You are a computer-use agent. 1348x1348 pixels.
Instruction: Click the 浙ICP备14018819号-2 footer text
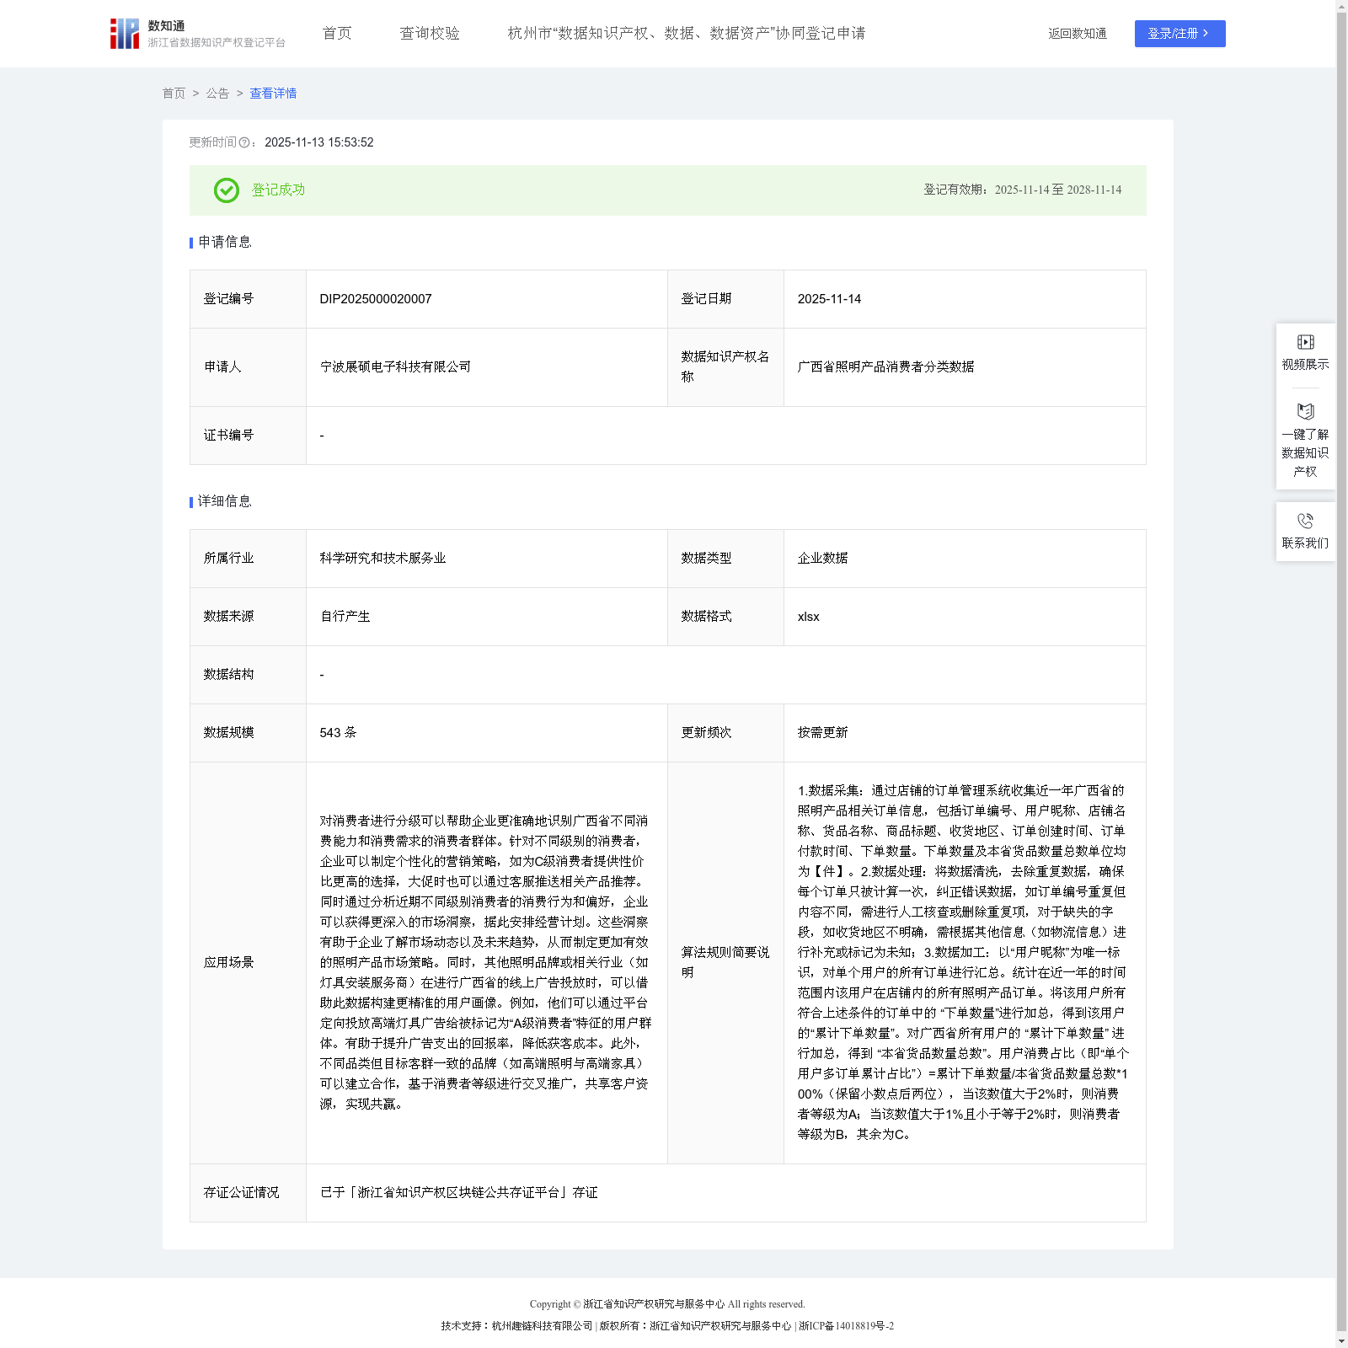(x=846, y=1326)
